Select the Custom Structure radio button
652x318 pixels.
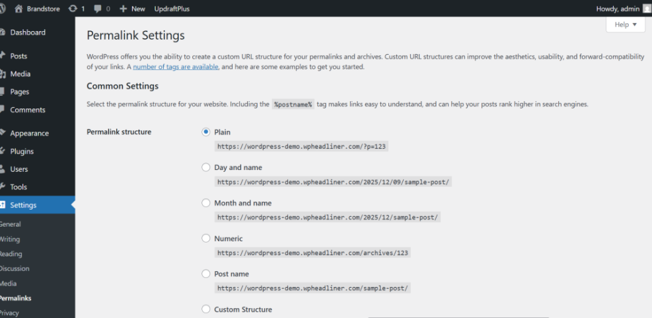[x=206, y=309]
